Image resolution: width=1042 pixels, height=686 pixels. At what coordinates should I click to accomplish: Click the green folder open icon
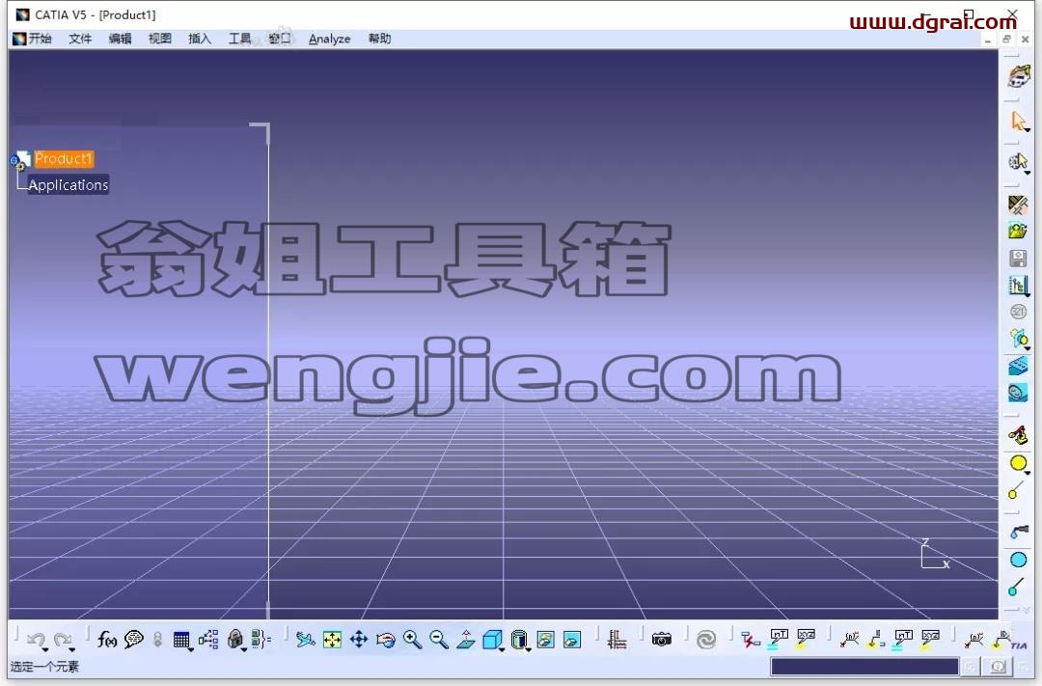(x=1018, y=232)
